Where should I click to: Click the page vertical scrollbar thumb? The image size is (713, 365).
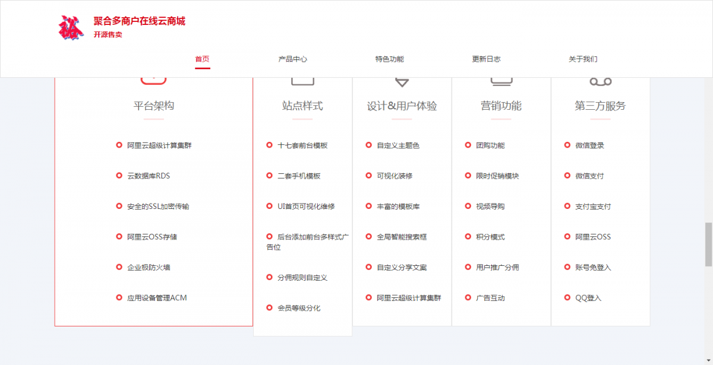pyautogui.click(x=708, y=245)
